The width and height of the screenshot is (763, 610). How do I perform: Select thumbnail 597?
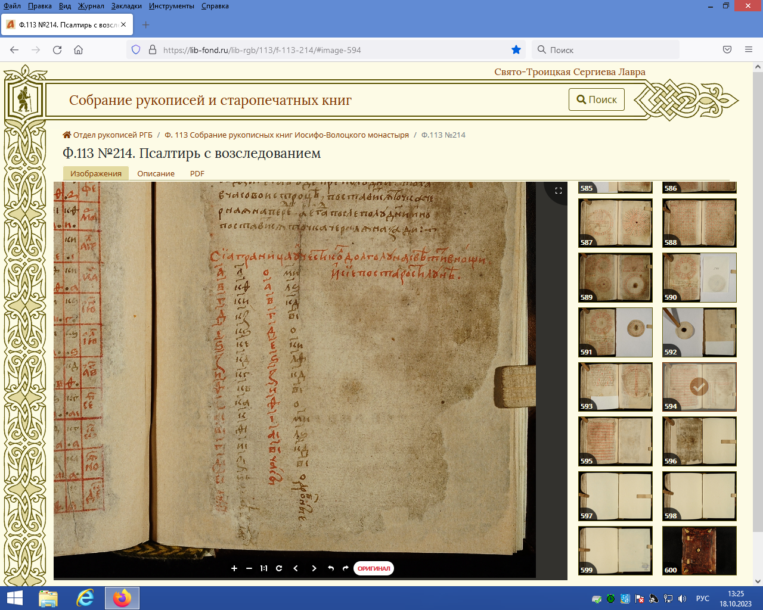point(615,496)
